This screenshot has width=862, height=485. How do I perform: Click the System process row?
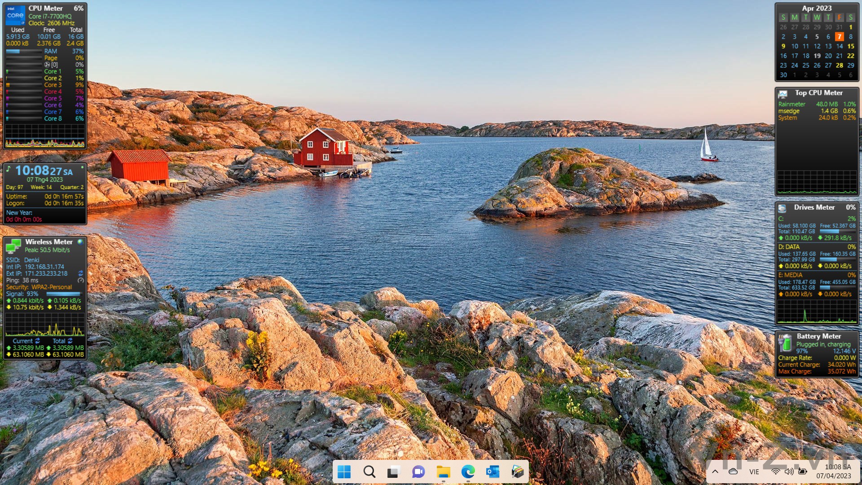point(817,118)
